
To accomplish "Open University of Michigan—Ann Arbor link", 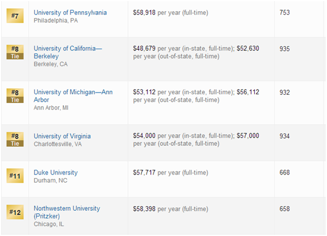I will click(73, 95).
